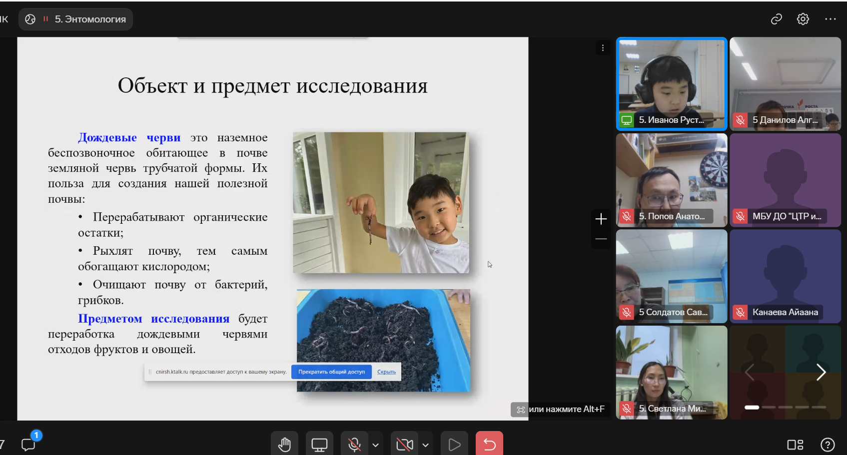
Task: Click the red leave meeting button
Action: tap(489, 444)
